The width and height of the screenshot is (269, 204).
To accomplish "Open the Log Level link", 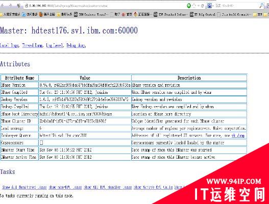I will click(x=55, y=45).
